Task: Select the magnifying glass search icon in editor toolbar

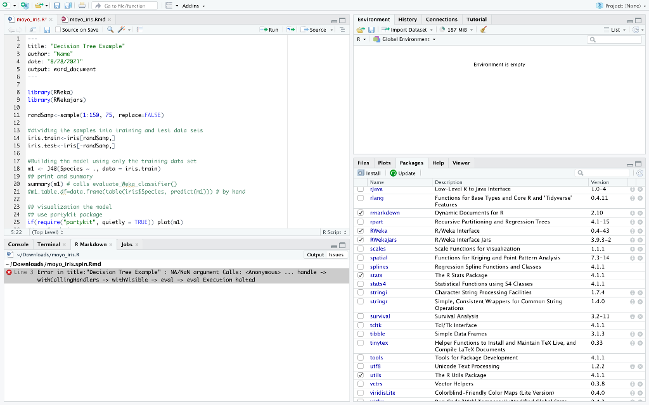Action: 110,30
